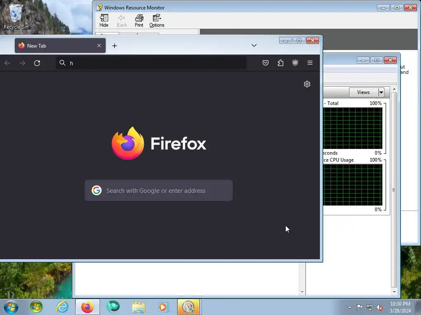Click the colorful orb icon beside Start

[36, 307]
